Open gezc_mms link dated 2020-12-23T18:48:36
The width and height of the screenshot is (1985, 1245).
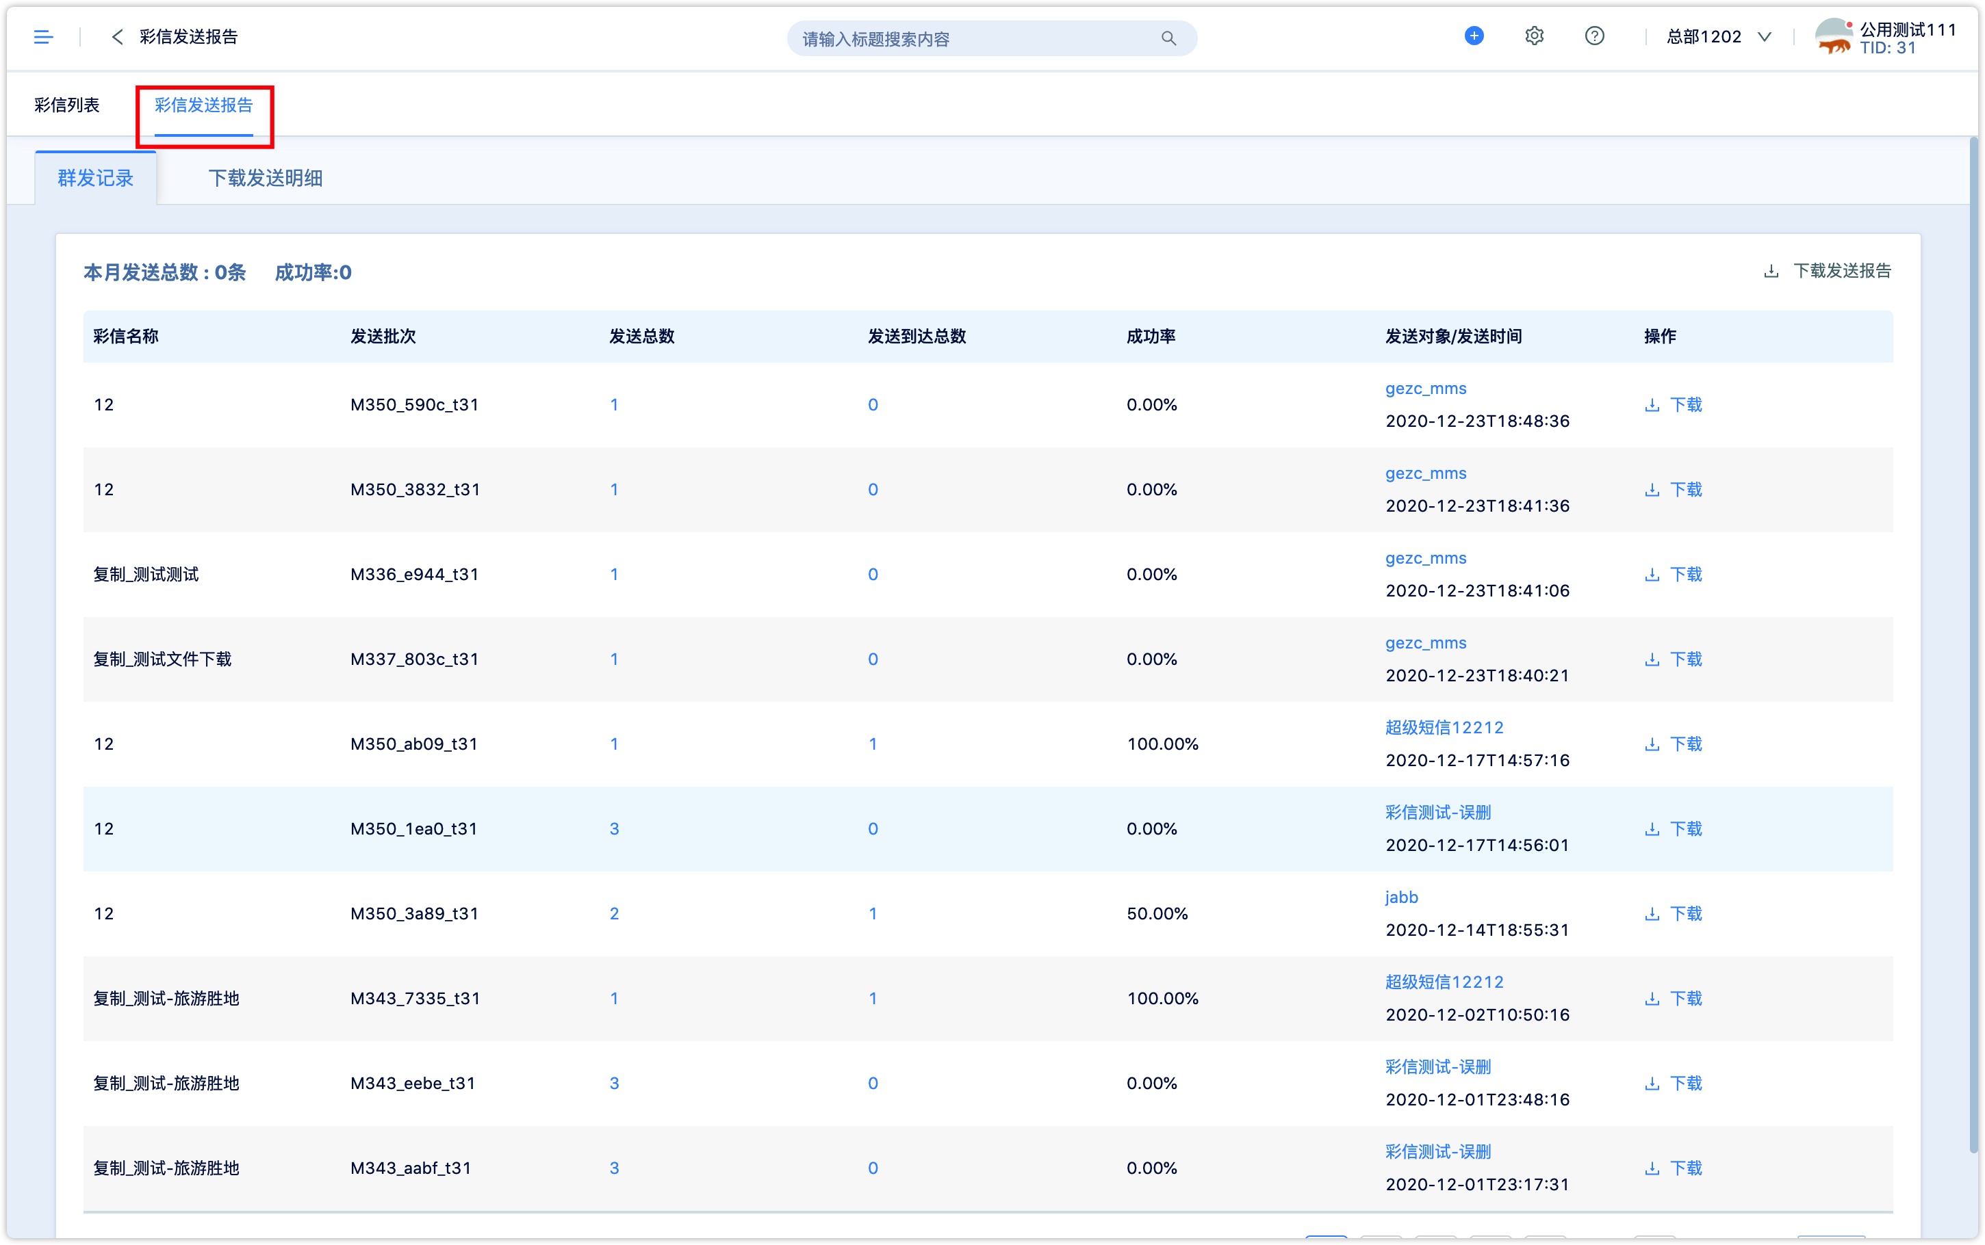point(1426,389)
